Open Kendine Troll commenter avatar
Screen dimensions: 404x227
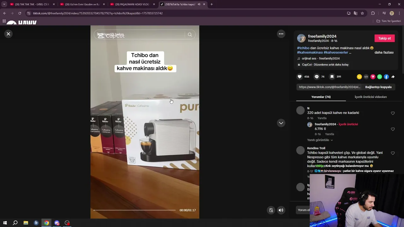[x=300, y=150]
